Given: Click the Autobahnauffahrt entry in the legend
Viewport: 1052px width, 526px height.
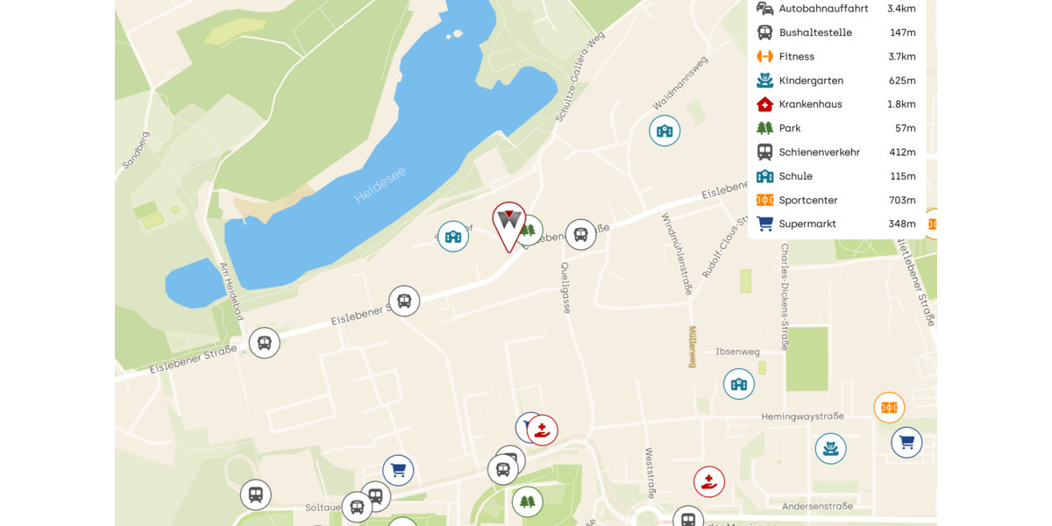Looking at the screenshot, I should 836,9.
